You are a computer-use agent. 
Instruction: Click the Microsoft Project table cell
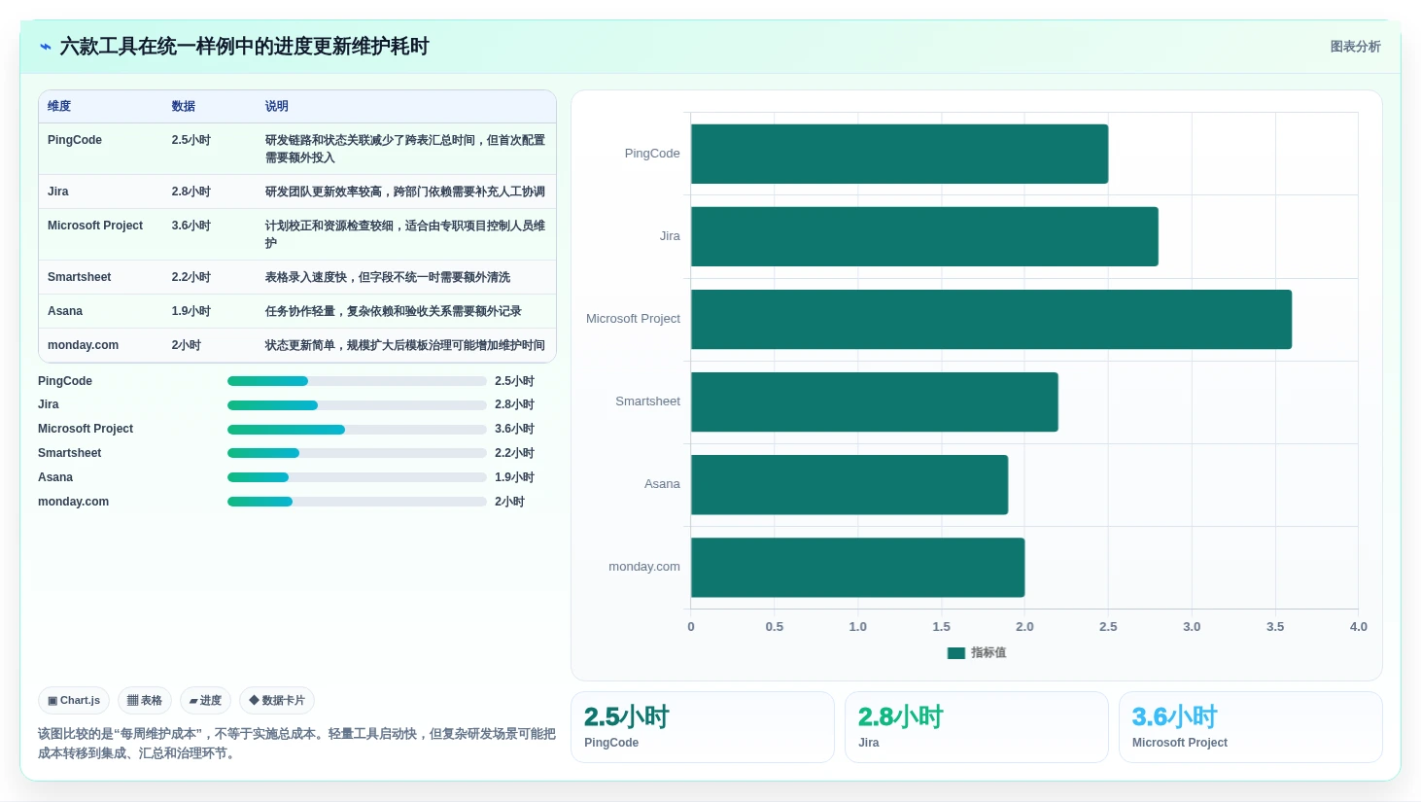click(95, 226)
